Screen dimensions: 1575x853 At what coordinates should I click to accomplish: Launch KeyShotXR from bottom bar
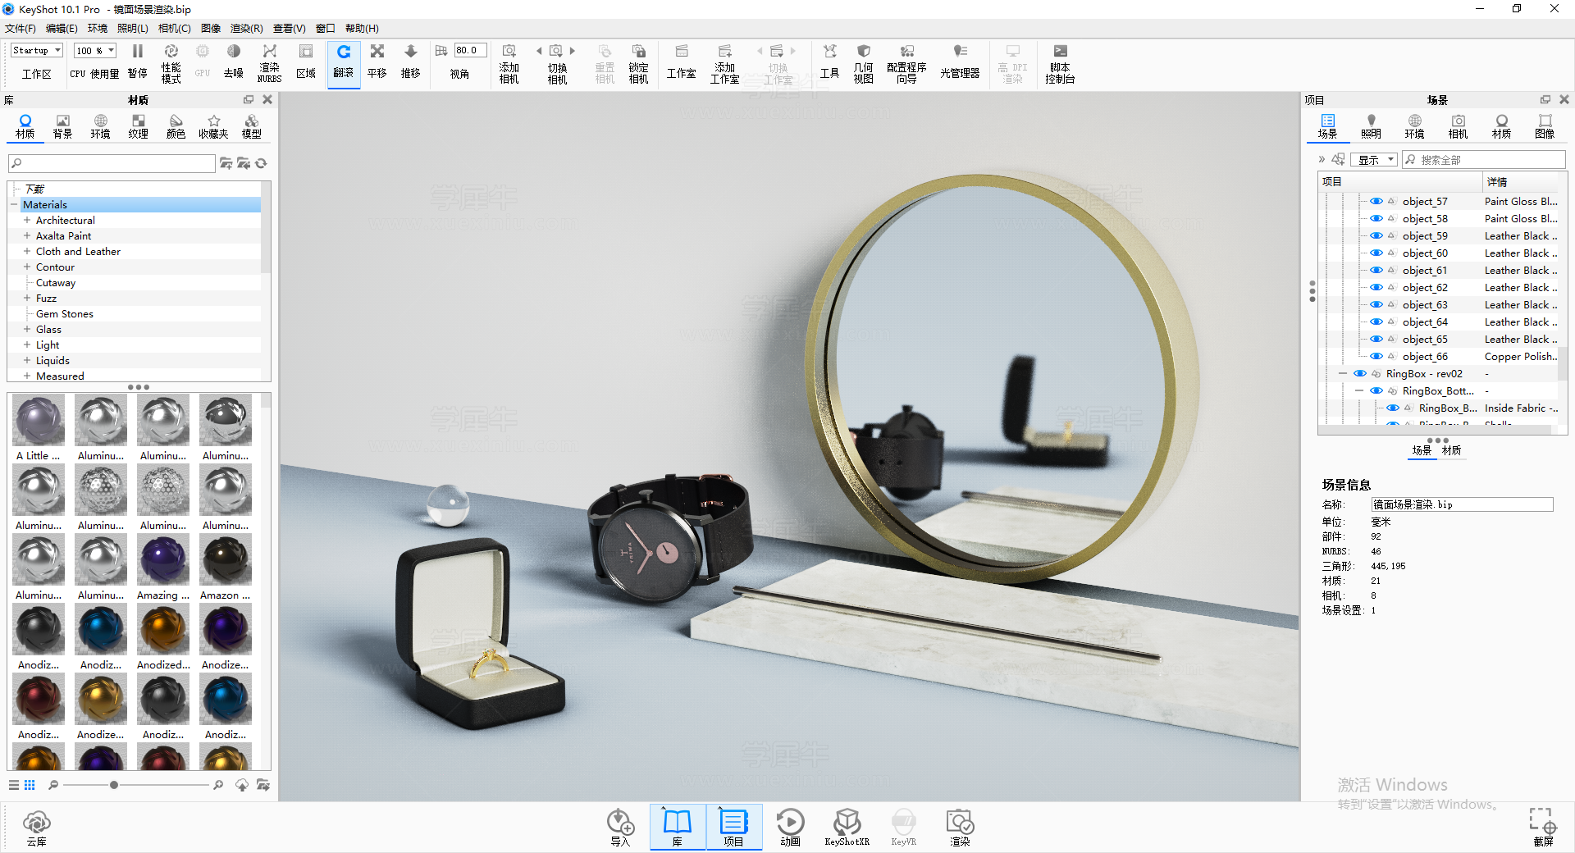[x=847, y=827]
